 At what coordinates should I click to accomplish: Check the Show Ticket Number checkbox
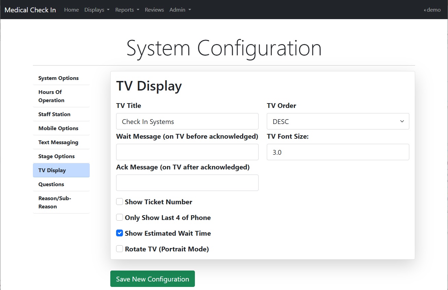tap(120, 202)
